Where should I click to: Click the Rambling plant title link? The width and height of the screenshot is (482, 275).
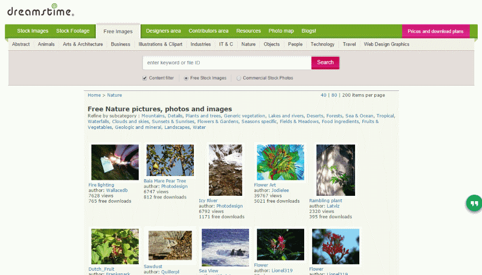coord(326,201)
